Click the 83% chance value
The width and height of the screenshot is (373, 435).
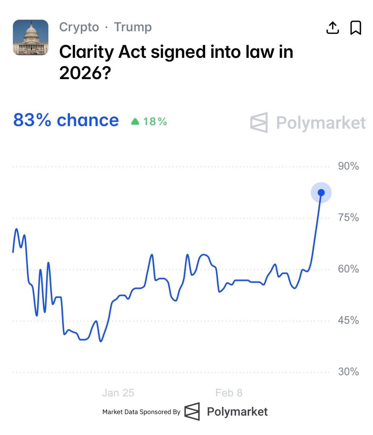[x=66, y=120]
